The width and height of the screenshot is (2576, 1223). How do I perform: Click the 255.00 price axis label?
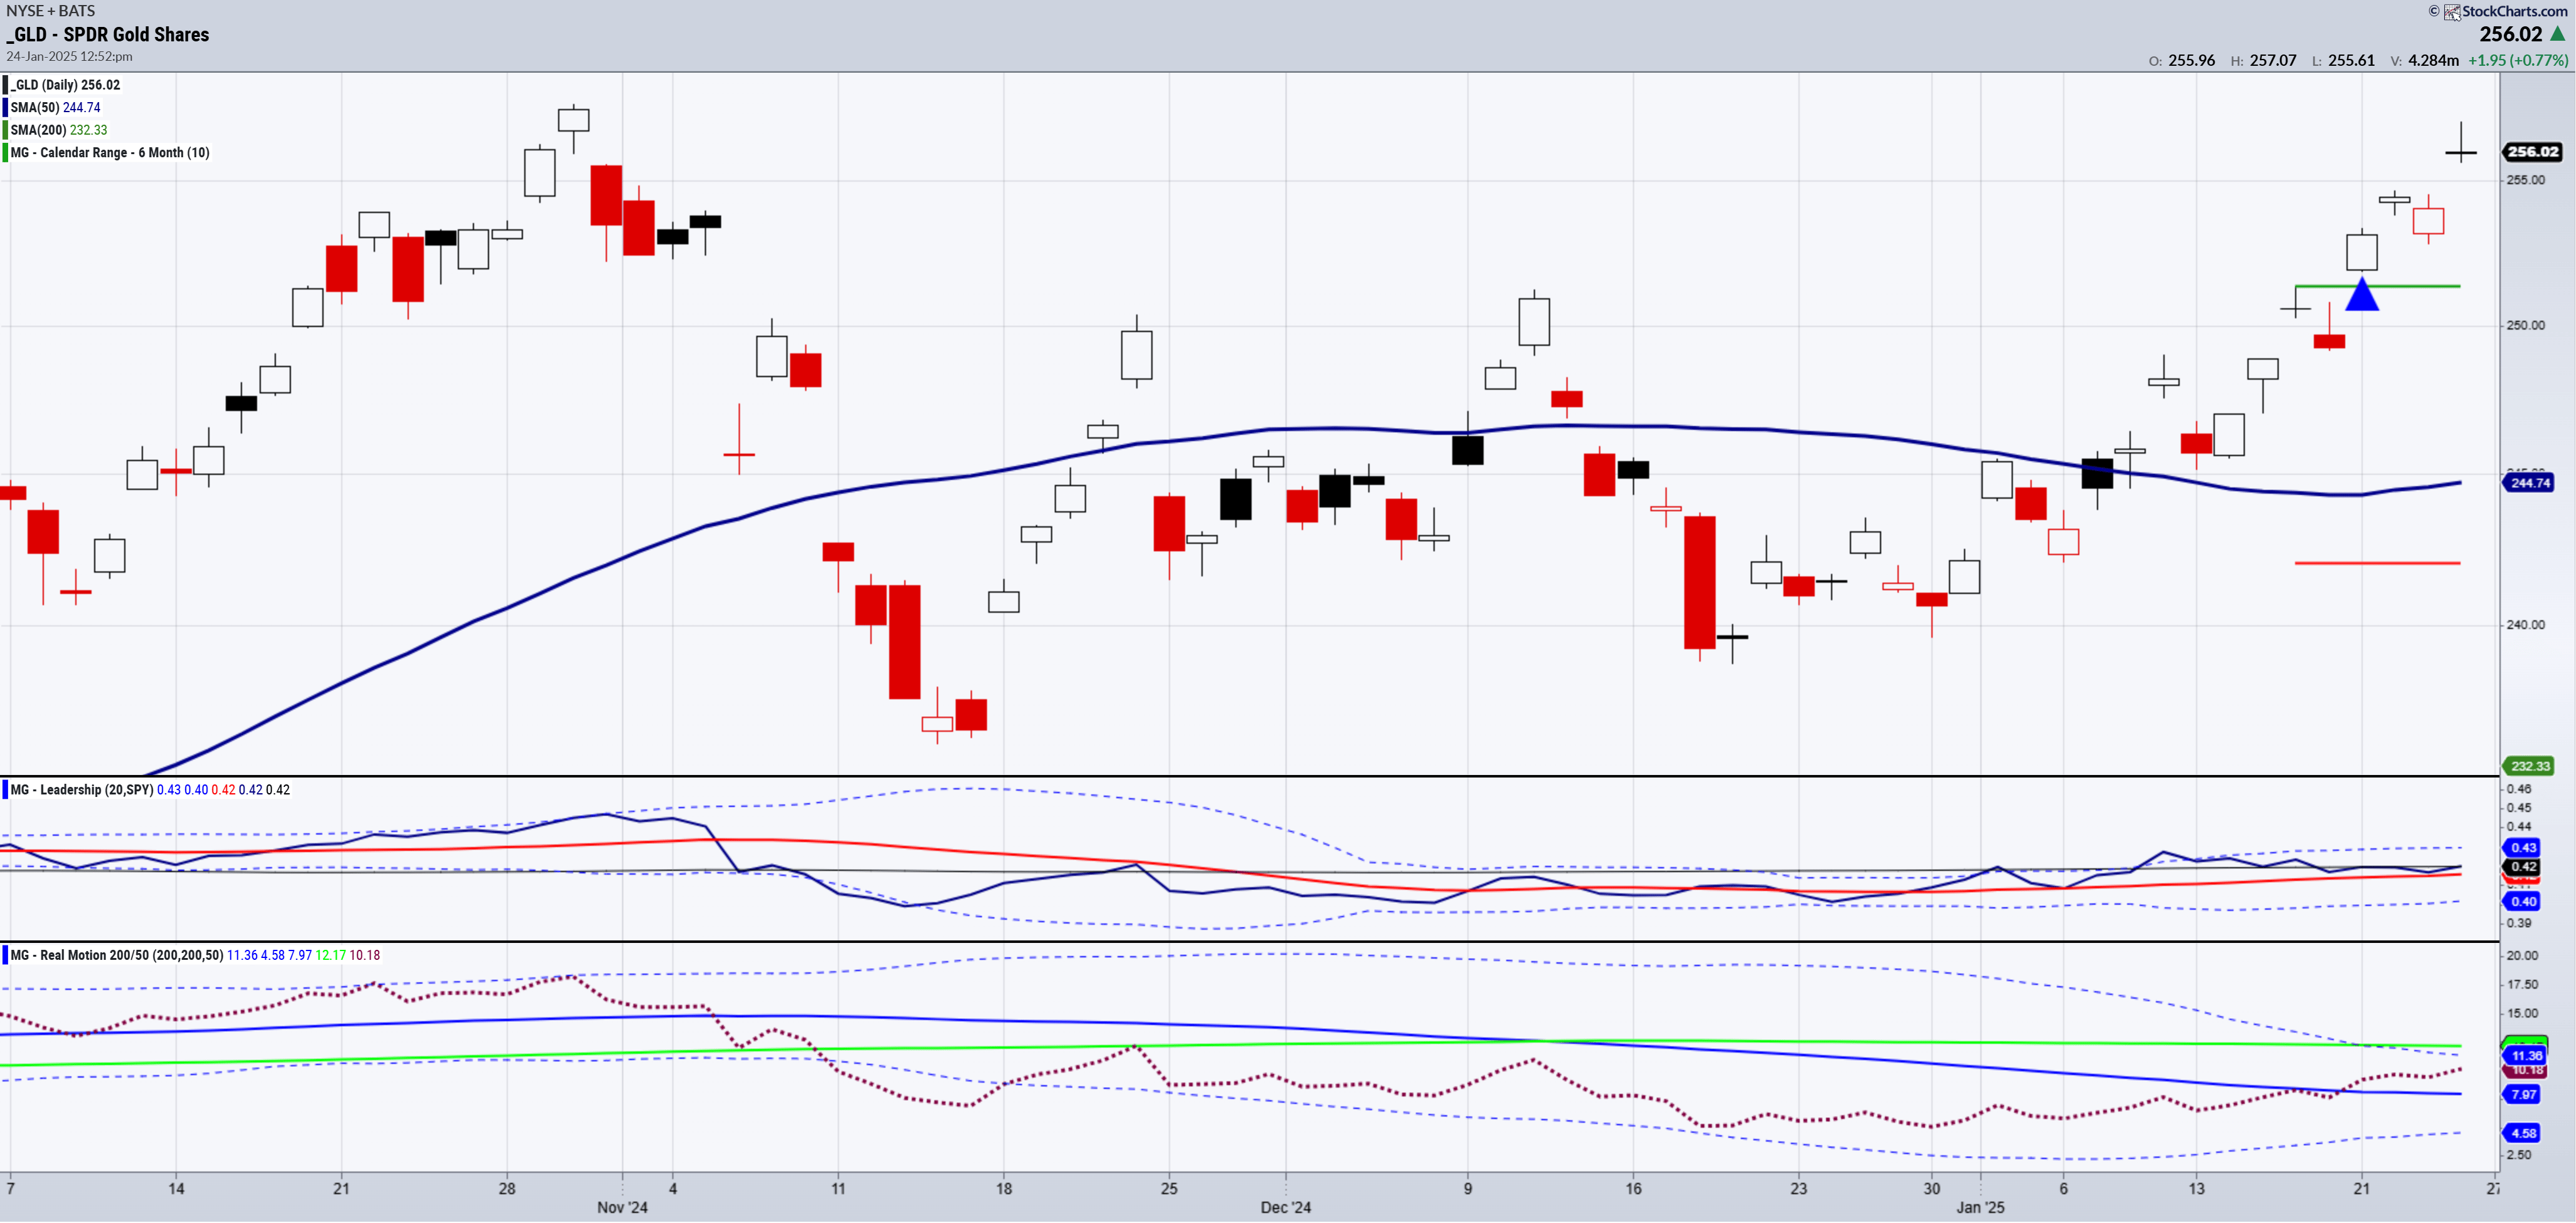coord(2525,180)
